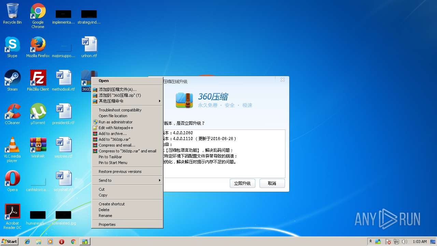Click the Opera icon in taskbar
This screenshot has width=437, height=246.
point(62,242)
